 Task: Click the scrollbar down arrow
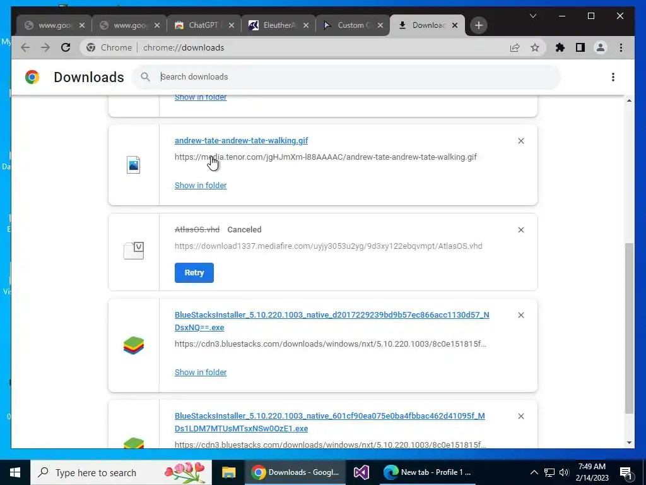pyautogui.click(x=629, y=443)
